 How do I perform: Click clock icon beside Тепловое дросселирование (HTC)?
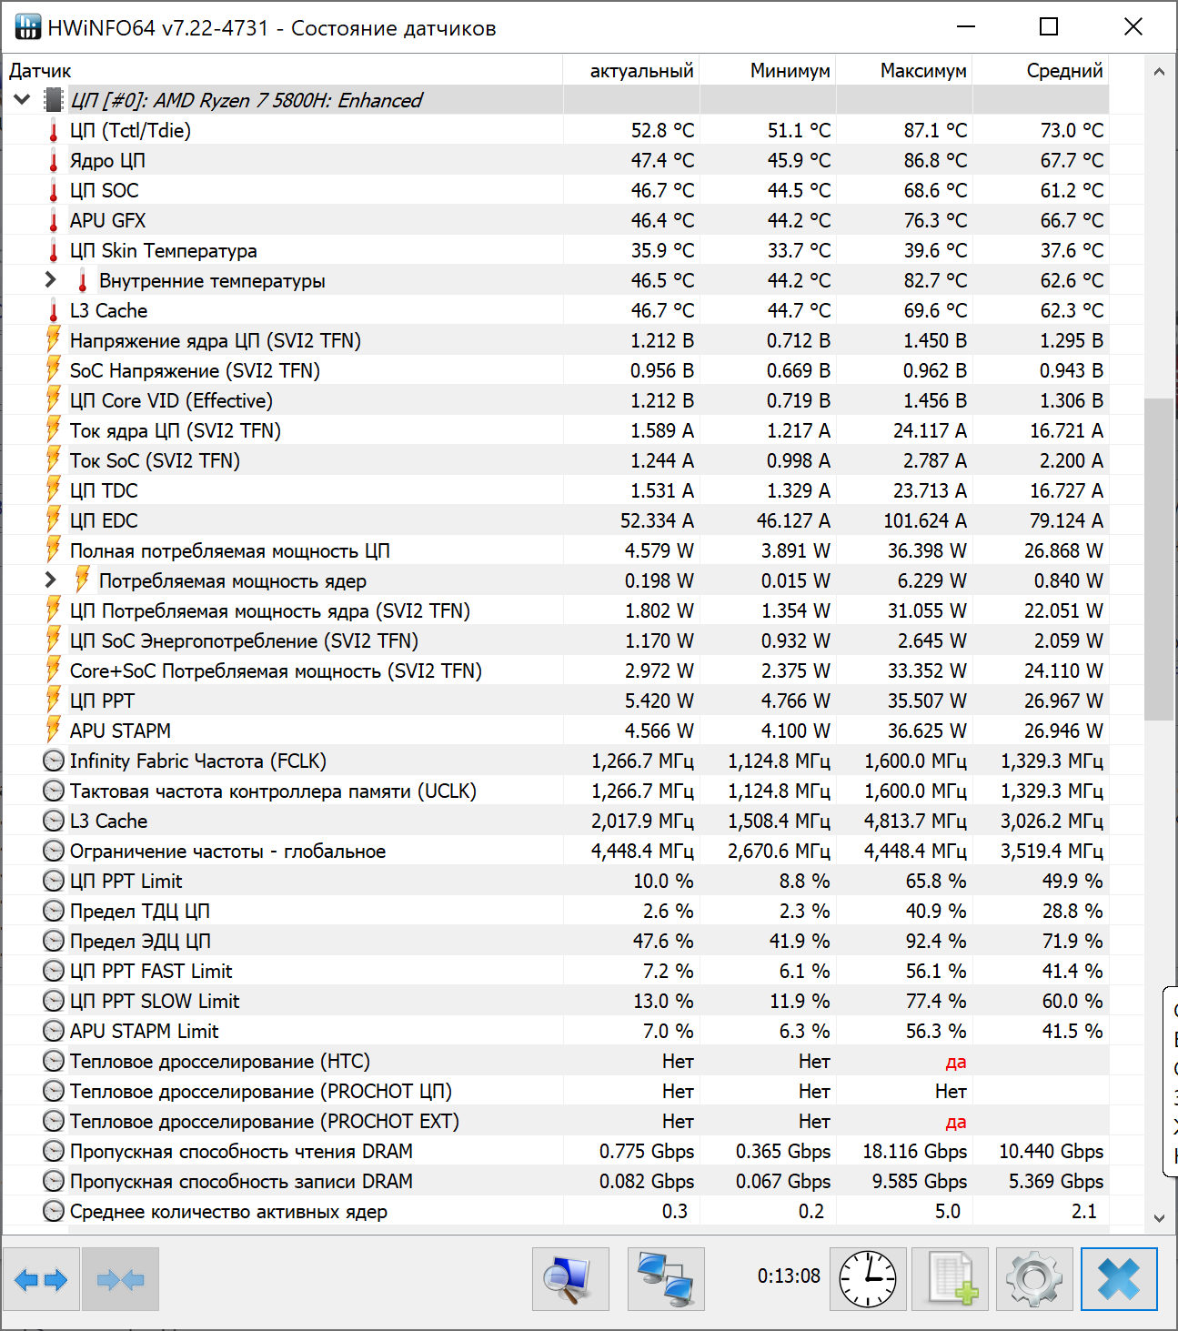tap(54, 1061)
